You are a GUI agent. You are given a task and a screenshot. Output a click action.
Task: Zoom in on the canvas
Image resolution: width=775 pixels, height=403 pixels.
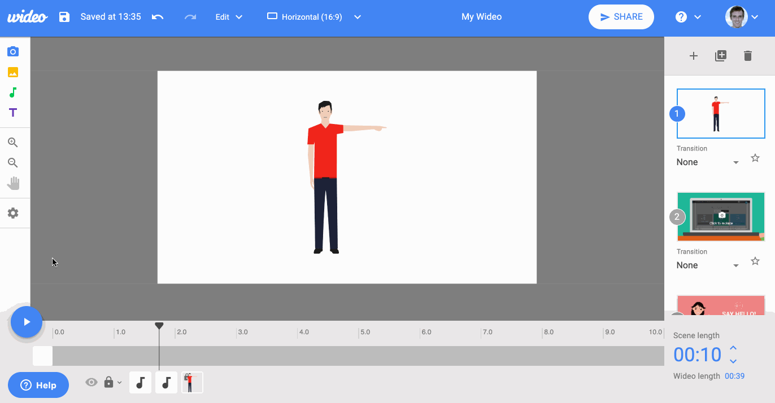pos(13,143)
